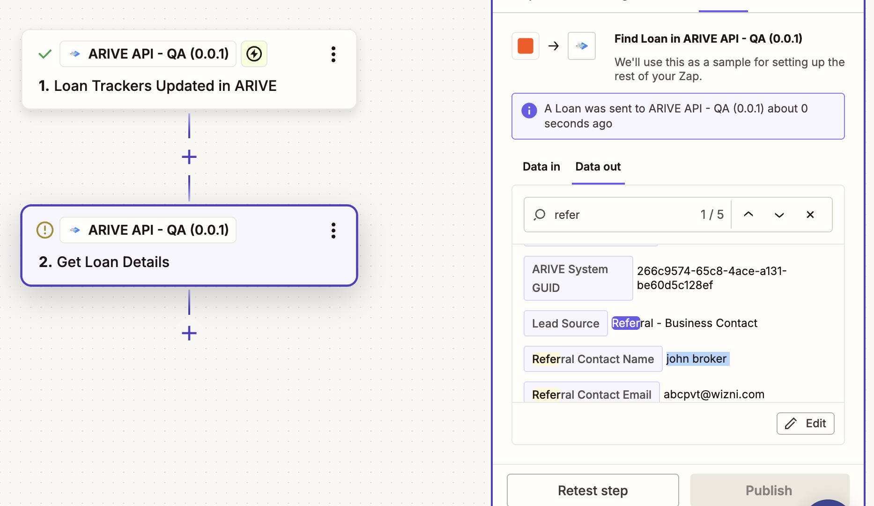The height and width of the screenshot is (506, 874).
Task: Open three-dot menu on Loan Trackers step
Action: pyautogui.click(x=333, y=54)
